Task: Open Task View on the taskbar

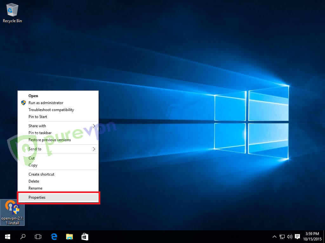Action: [x=38, y=237]
